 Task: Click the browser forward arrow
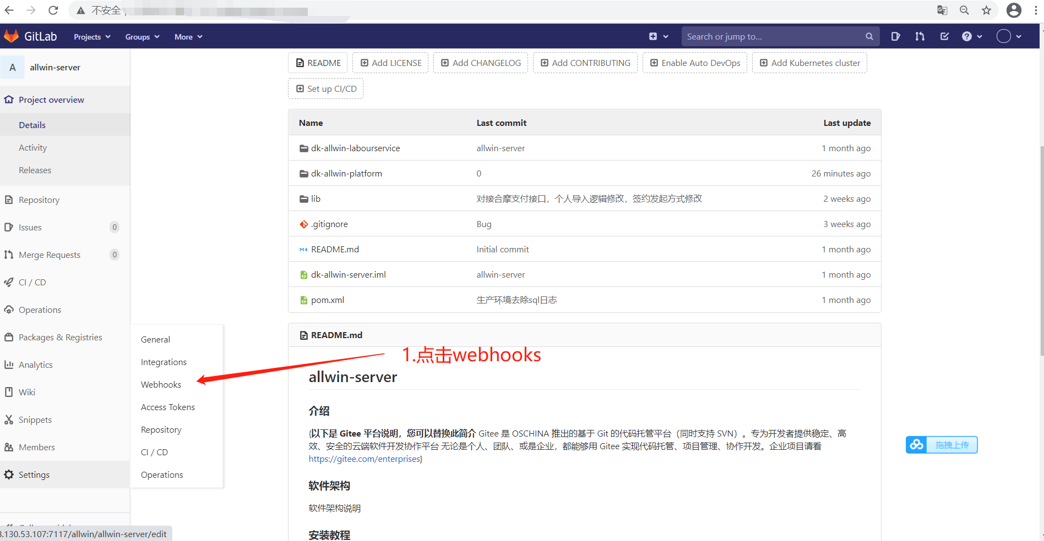click(31, 10)
